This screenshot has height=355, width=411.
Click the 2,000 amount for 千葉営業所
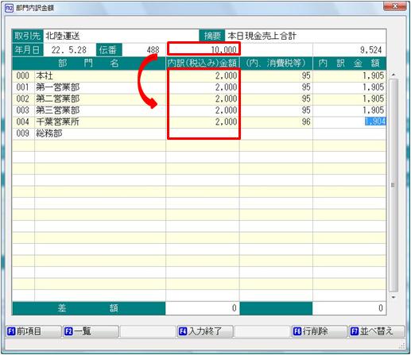point(203,122)
